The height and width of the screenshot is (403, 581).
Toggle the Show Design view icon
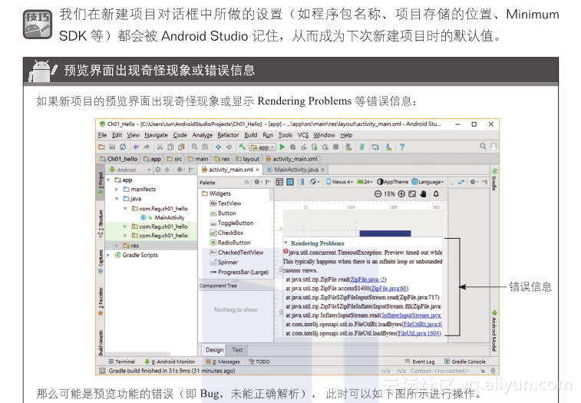(279, 182)
